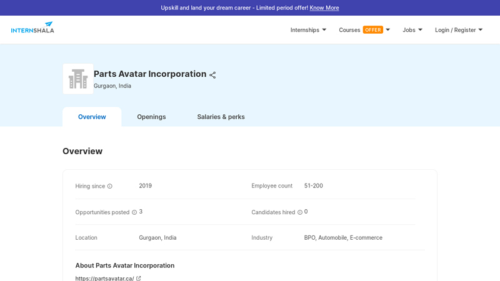The image size is (500, 281).
Task: Show info tooltip for Candidates hired
Action: 300,212
